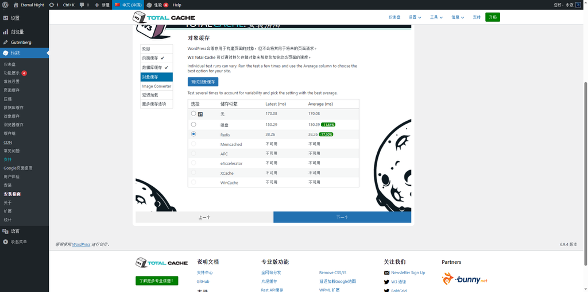This screenshot has width=588, height=292.
Task: Click the 下一个 next button
Action: (342, 217)
